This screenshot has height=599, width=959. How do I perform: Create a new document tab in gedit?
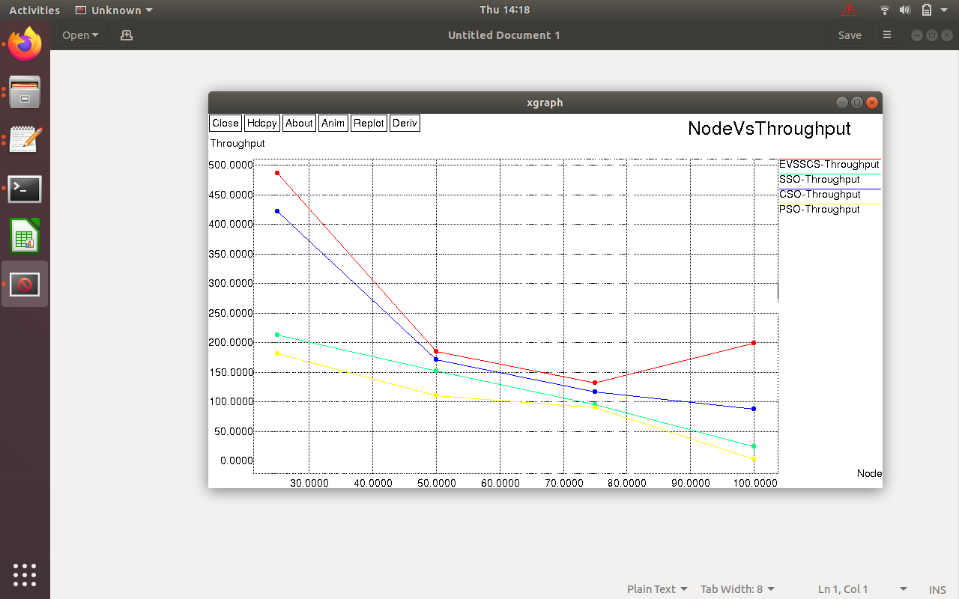point(127,35)
